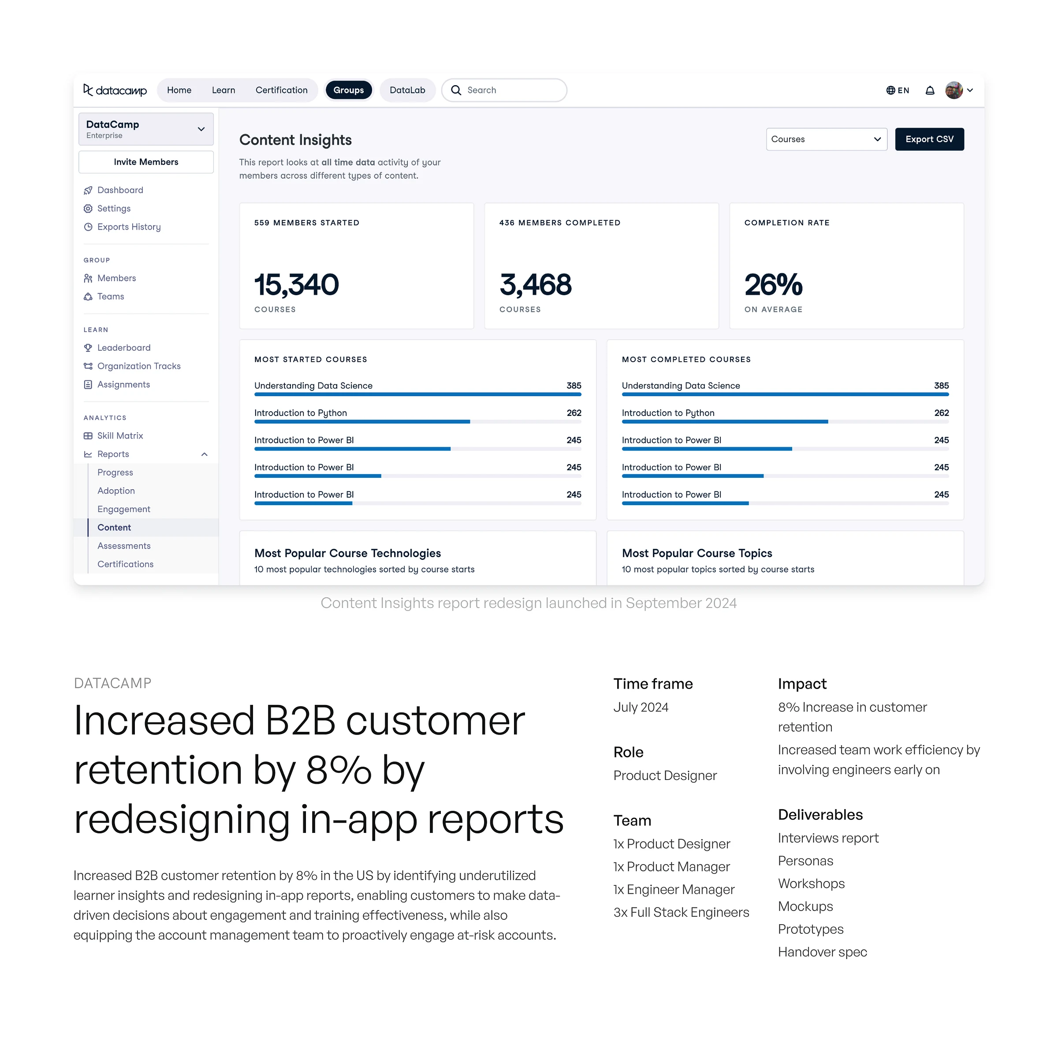Click the Dashboard rocket icon

(88, 190)
